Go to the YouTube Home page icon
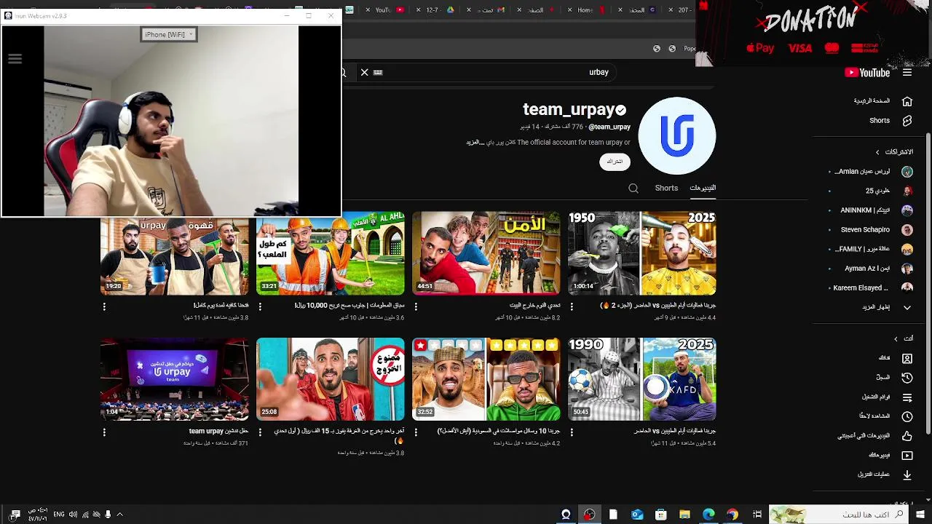The height and width of the screenshot is (524, 932). pos(907,101)
